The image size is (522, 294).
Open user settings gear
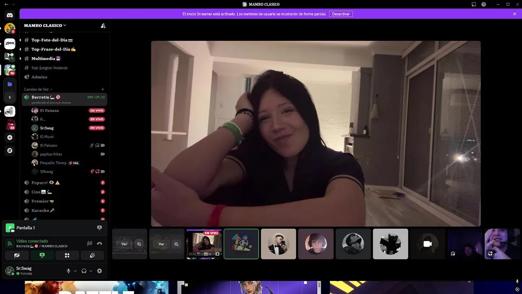point(100,271)
